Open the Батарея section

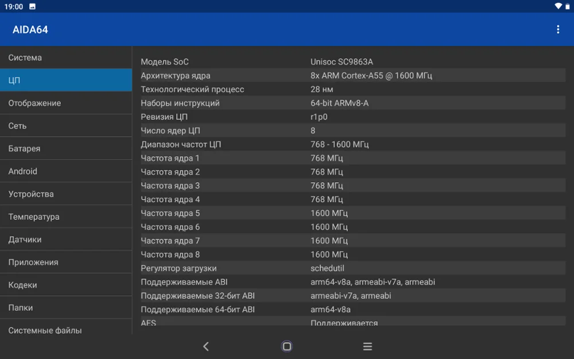(66, 148)
